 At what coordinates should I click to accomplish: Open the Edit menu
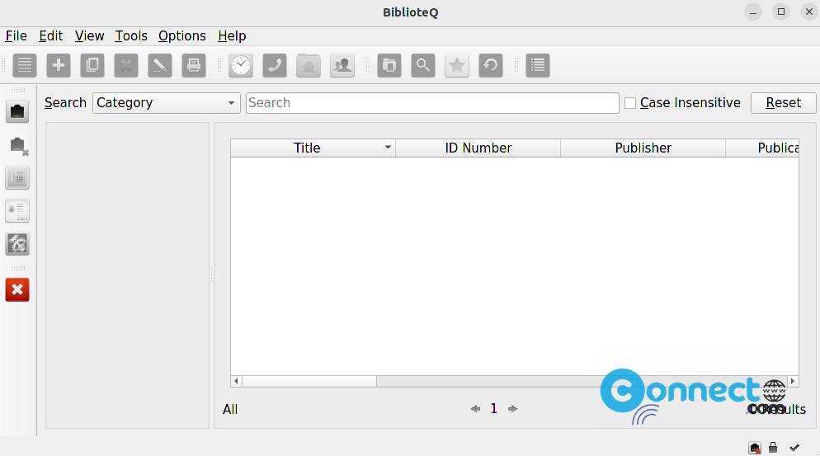[x=50, y=36]
